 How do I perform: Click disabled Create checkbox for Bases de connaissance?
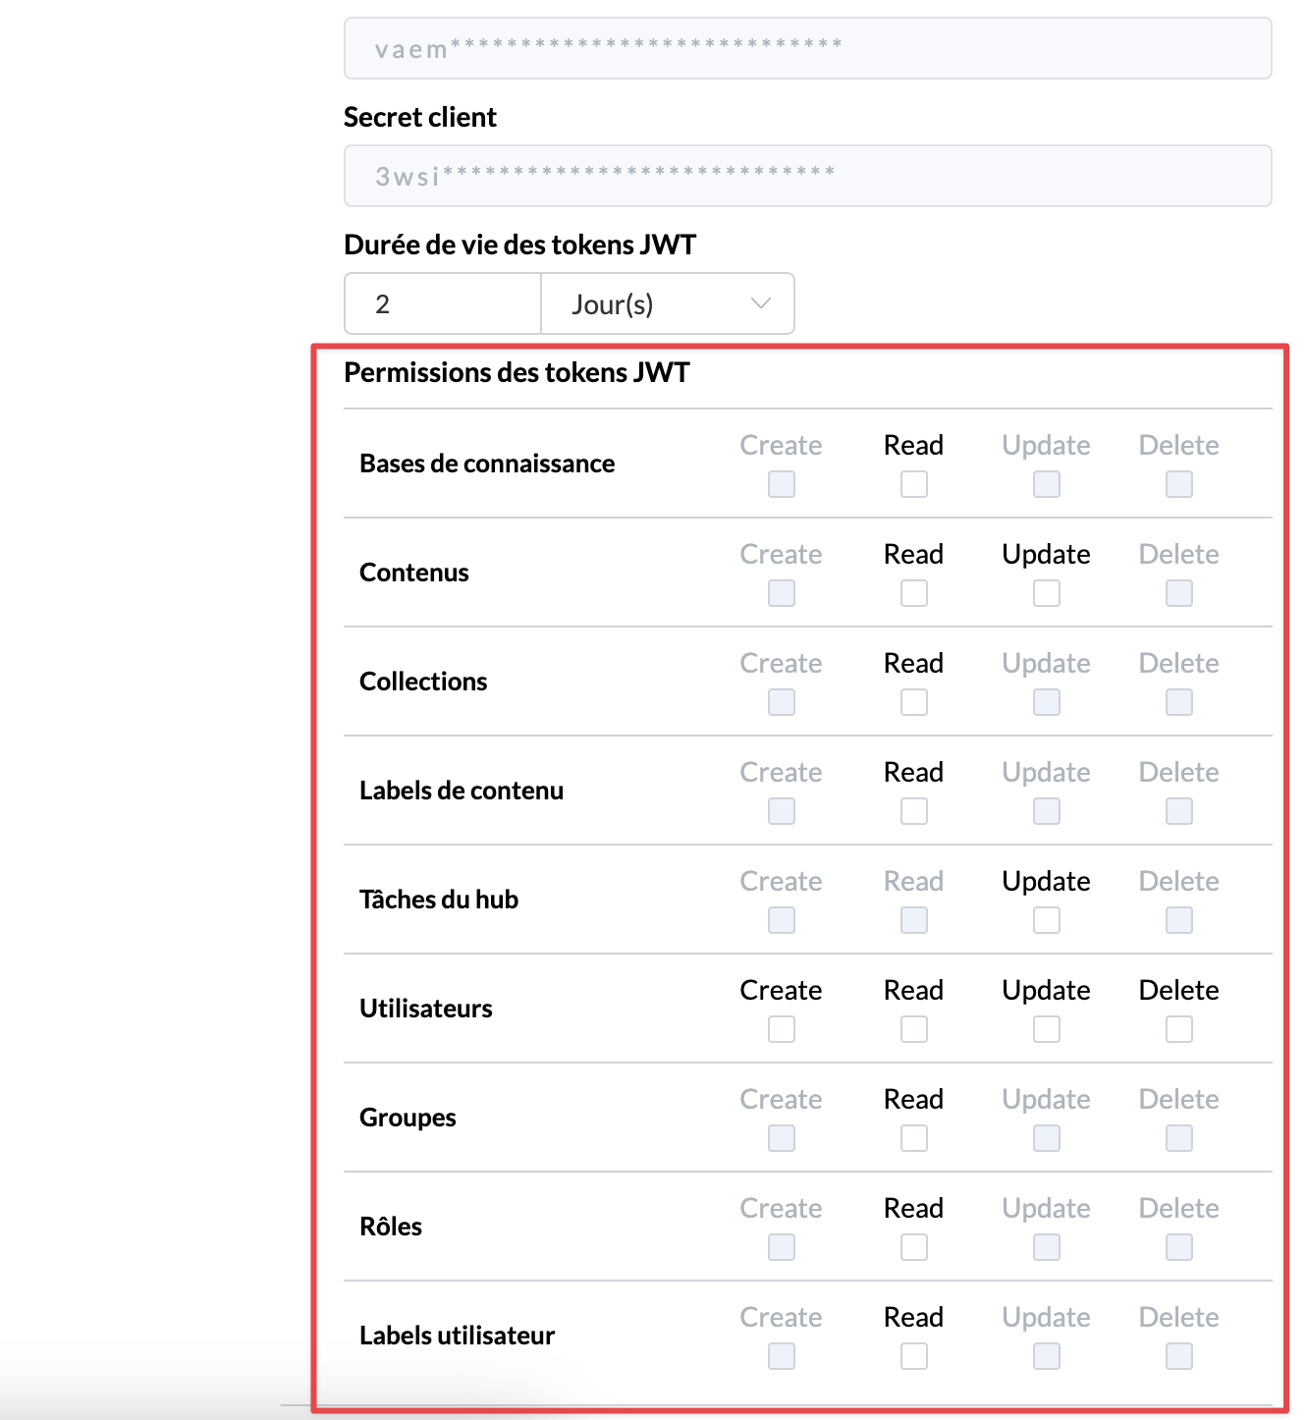click(x=781, y=484)
